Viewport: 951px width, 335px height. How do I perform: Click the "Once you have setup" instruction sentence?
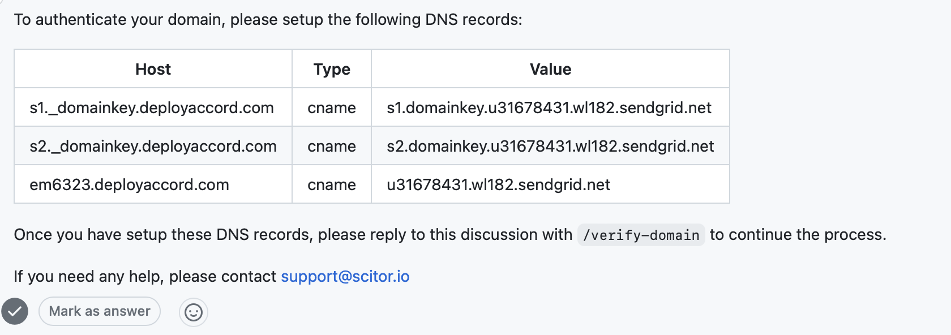[293, 235]
